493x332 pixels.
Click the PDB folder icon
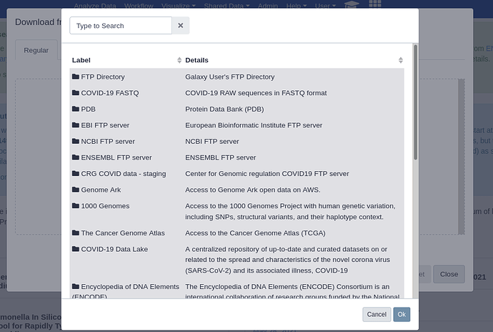click(75, 109)
